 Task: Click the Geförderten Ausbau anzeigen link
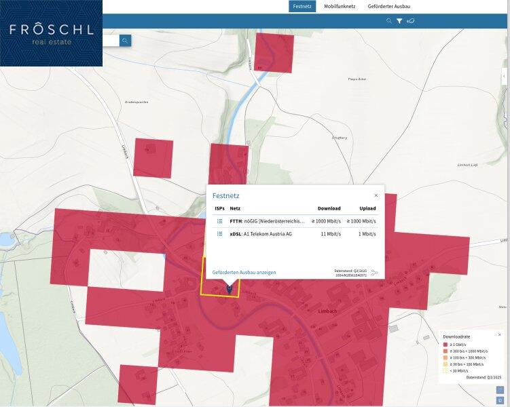[x=244, y=272]
